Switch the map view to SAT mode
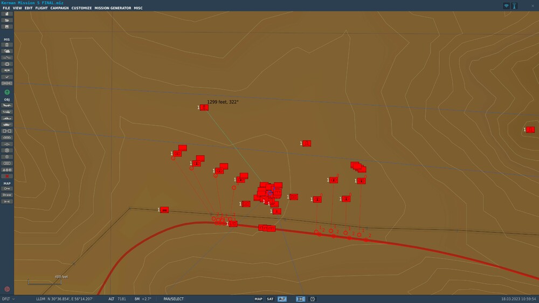539x303 pixels. pos(270,299)
